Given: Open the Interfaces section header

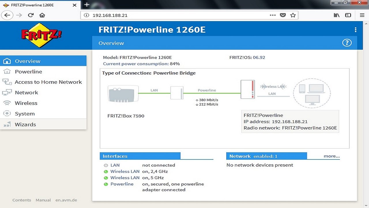Looking at the screenshot, I should tap(140, 156).
